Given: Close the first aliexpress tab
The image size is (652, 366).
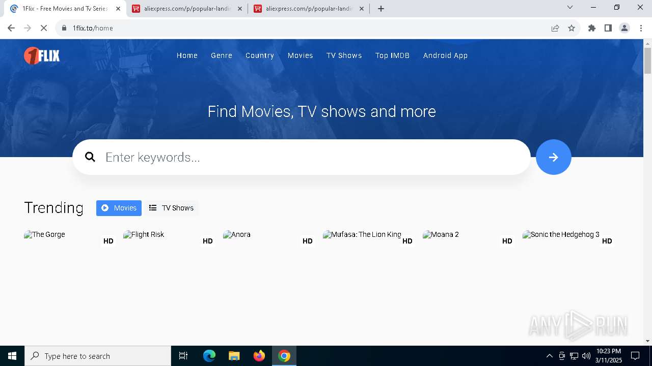Looking at the screenshot, I should [x=240, y=9].
